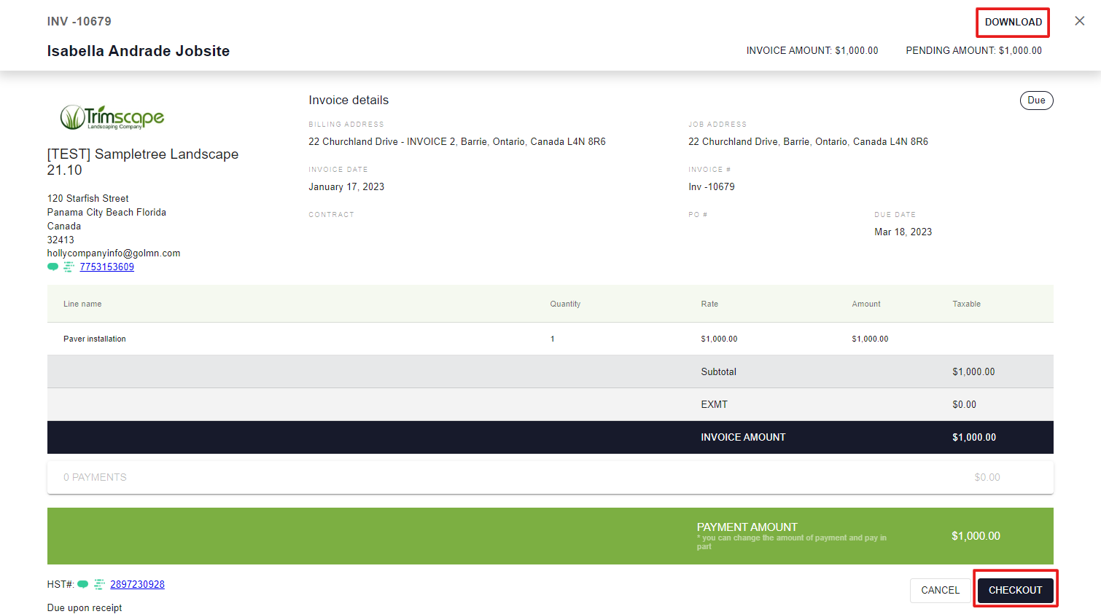Click the job address text
The height and width of the screenshot is (614, 1101).
tap(808, 141)
